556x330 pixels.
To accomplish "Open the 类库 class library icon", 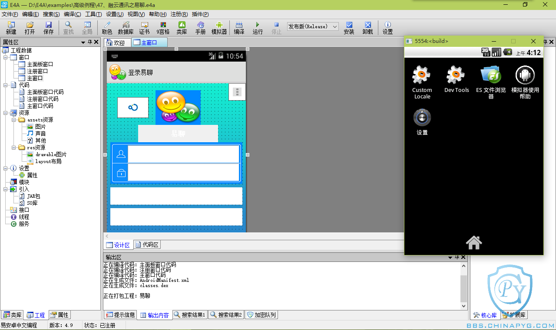I will pos(182,28).
